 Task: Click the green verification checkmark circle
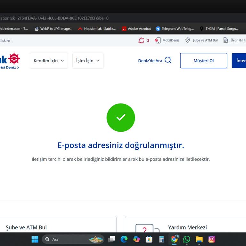(121, 118)
